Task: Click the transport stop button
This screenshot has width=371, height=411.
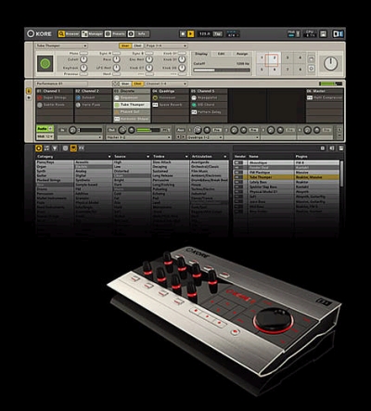Action: tap(183, 33)
